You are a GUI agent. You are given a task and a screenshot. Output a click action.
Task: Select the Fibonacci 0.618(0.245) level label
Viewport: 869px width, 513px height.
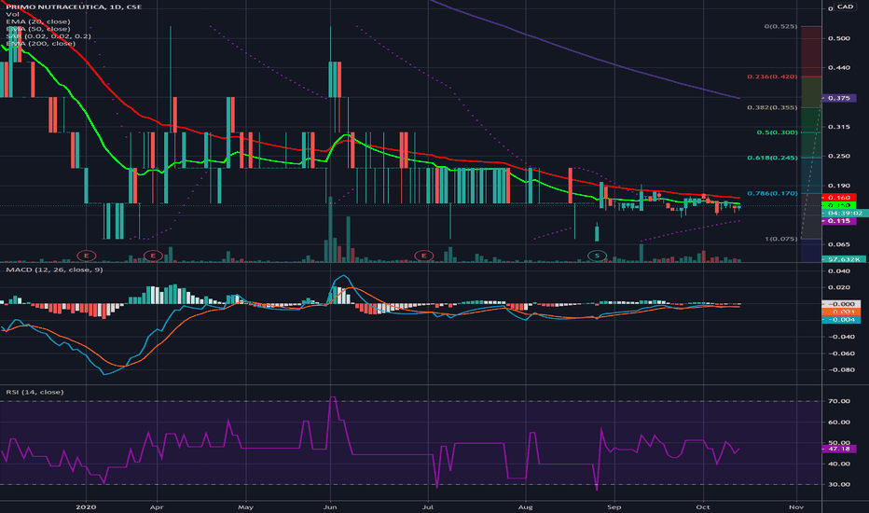(x=772, y=158)
